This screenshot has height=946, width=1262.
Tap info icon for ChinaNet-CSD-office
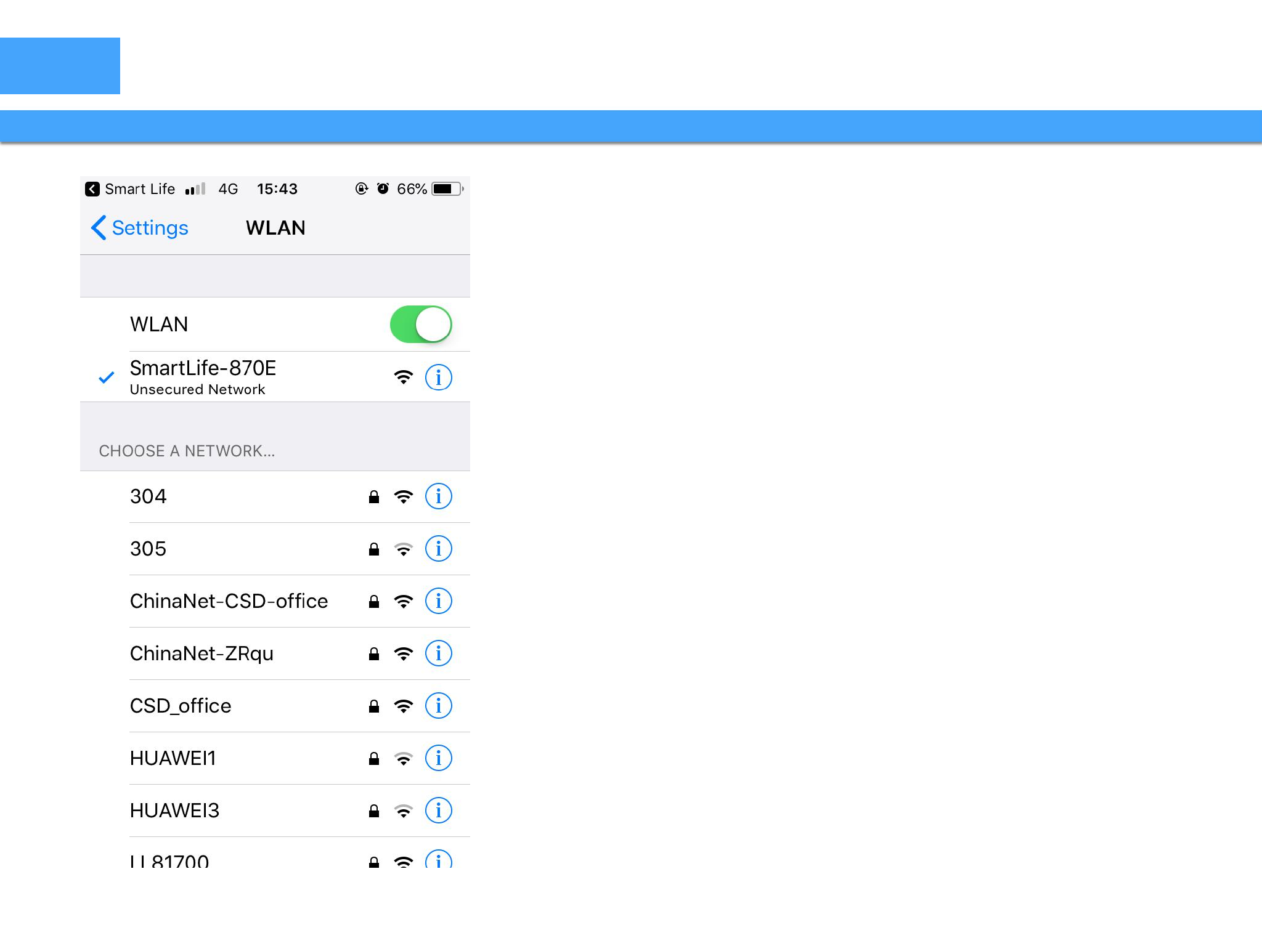[x=438, y=601]
